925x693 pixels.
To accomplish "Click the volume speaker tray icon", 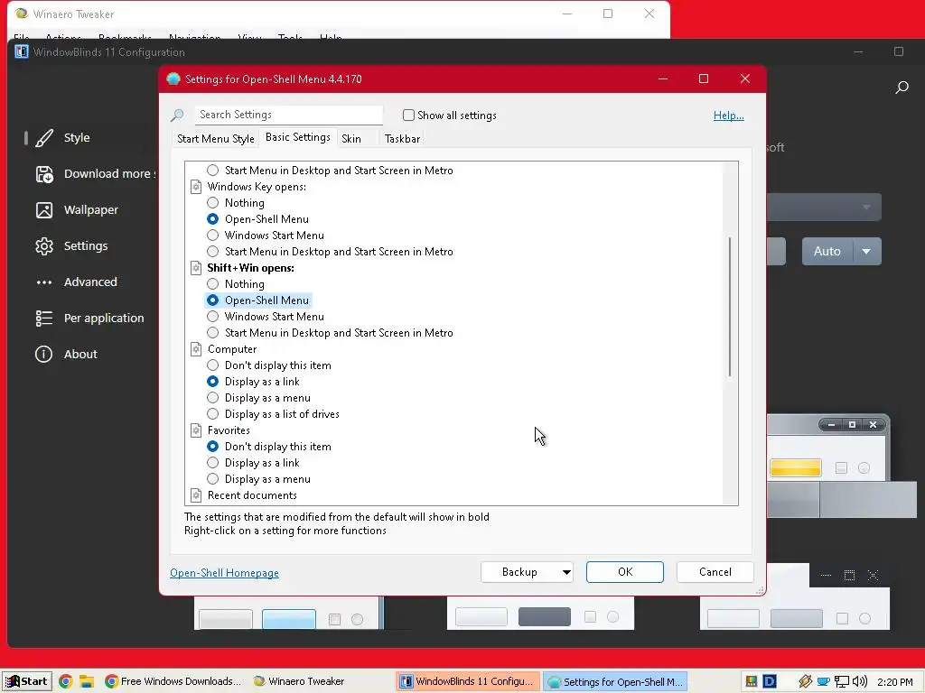I will point(860,681).
